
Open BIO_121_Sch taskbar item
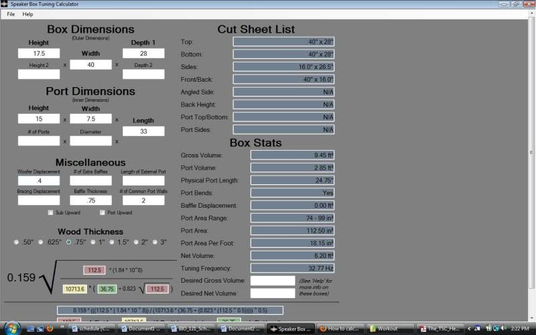193,328
